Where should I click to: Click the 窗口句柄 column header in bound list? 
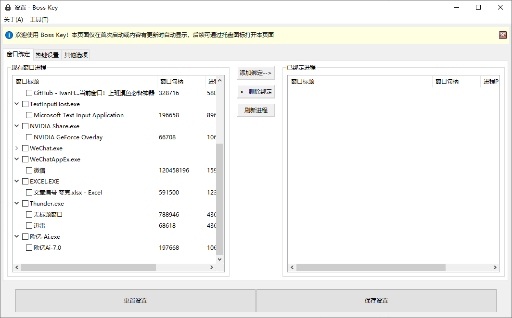[x=447, y=82]
